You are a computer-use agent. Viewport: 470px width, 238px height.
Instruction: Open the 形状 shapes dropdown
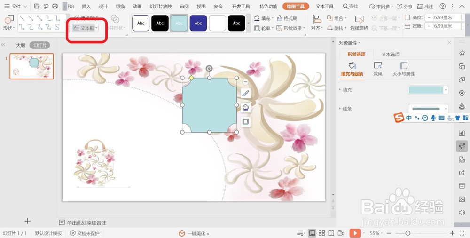click(x=8, y=23)
